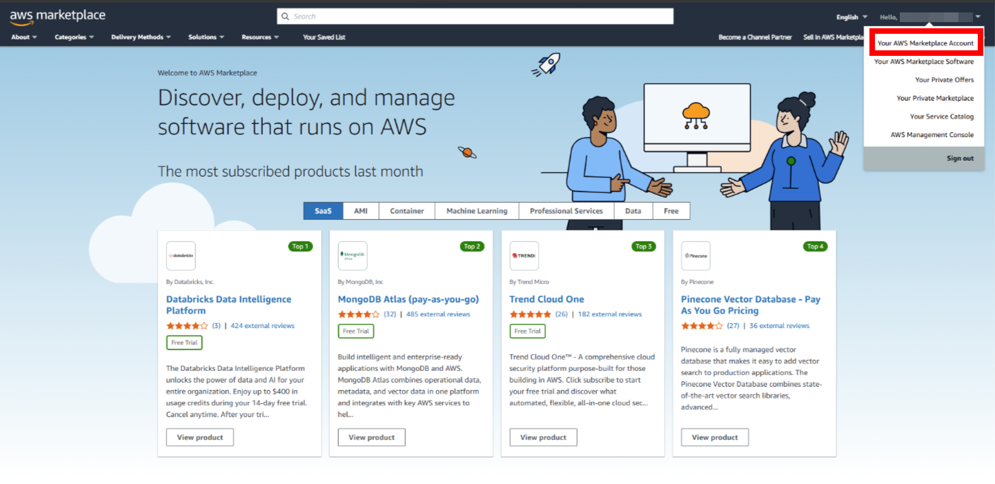Click the Trend Micro logo

pos(524,256)
